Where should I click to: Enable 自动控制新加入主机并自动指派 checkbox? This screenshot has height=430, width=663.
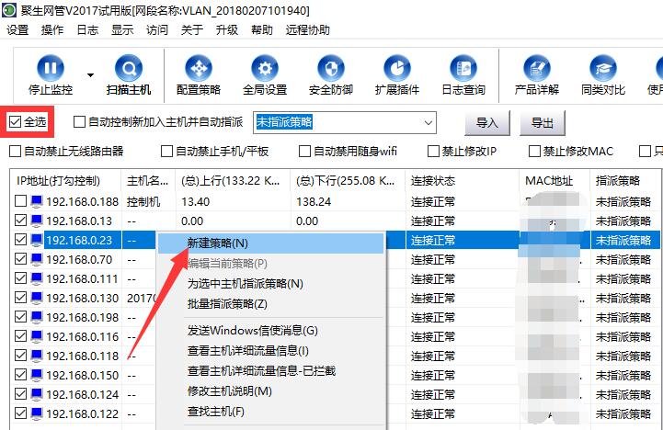pos(79,122)
